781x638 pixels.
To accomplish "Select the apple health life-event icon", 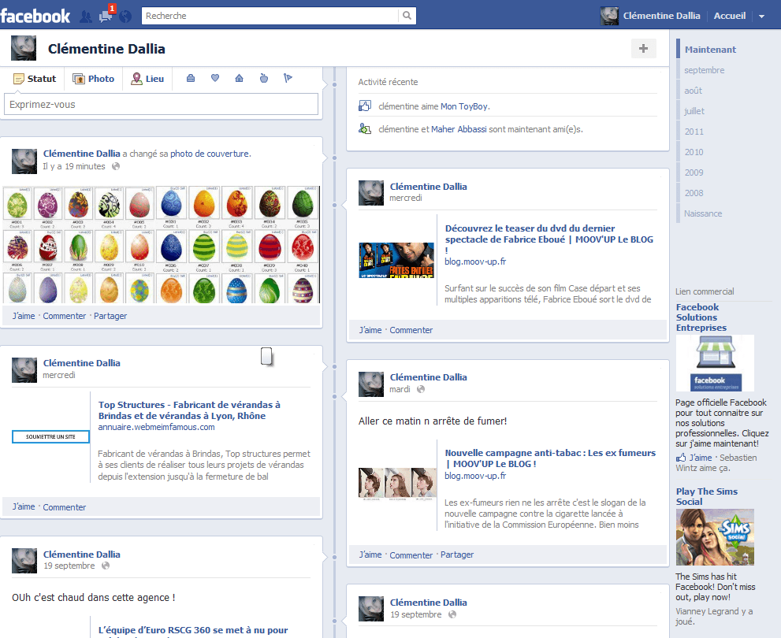I will (x=264, y=78).
